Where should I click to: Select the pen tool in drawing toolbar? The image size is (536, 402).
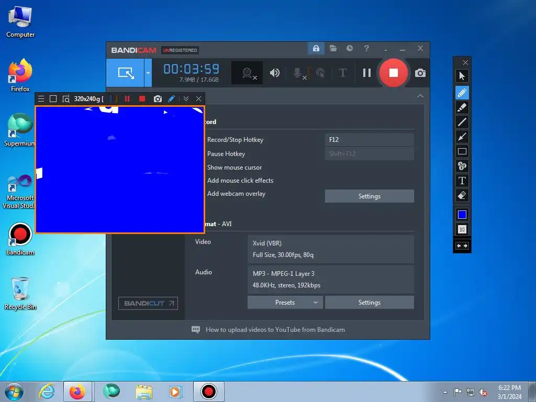(x=462, y=93)
